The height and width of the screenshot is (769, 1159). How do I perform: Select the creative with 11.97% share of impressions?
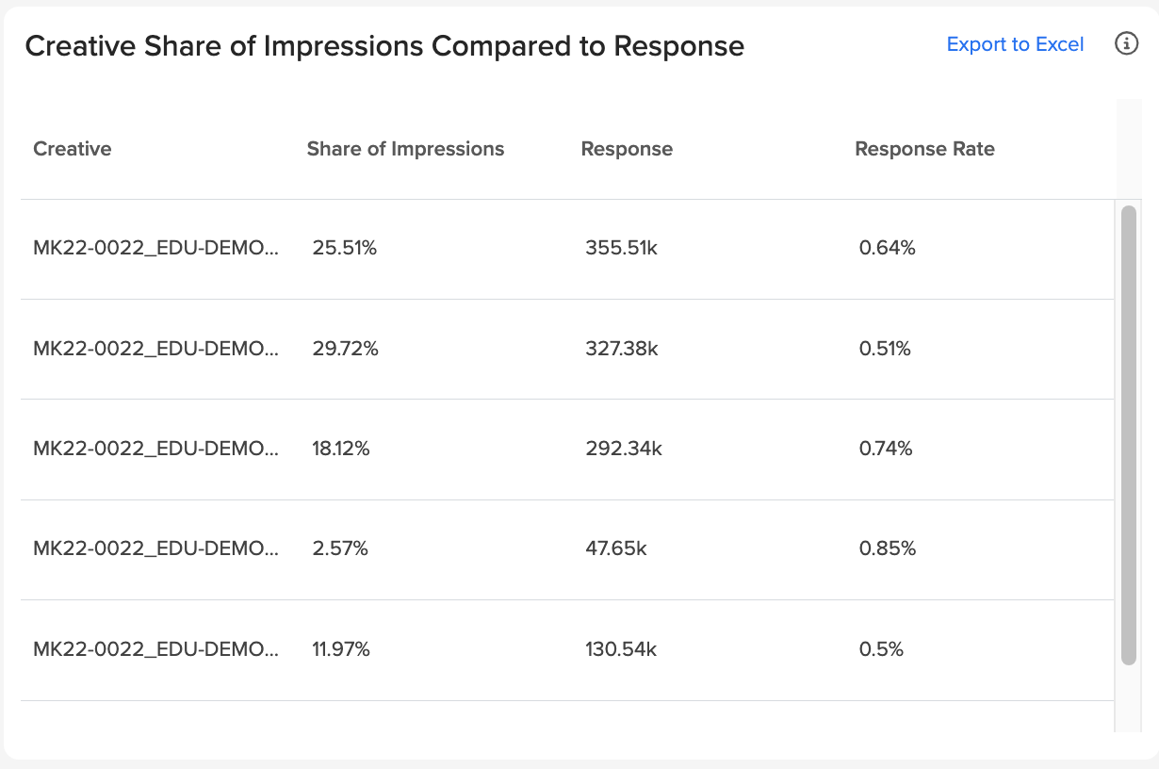[x=156, y=649]
